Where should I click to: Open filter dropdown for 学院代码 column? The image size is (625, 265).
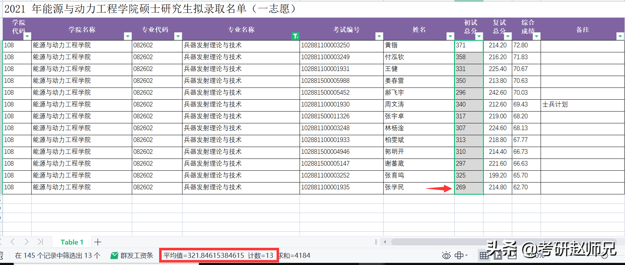click(x=27, y=36)
